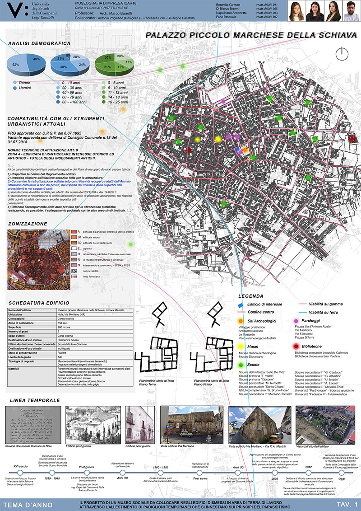Image resolution: width=361 pixels, height=511 pixels.
Task: Click the blue age-group pie chart
Action: click(69, 64)
